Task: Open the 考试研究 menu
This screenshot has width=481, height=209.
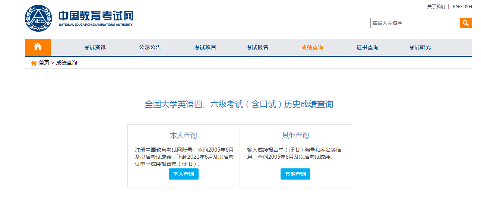Action: point(420,47)
